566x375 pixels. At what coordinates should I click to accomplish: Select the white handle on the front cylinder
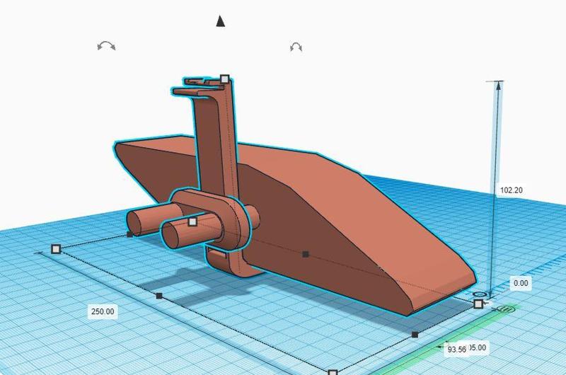click(x=192, y=221)
